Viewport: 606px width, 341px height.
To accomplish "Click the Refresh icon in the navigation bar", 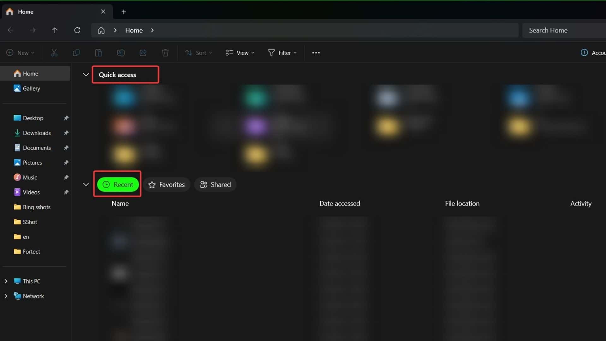I will point(77,30).
